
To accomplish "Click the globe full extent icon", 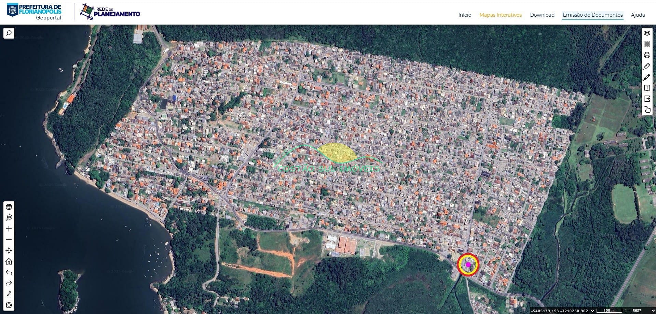I will click(9, 207).
